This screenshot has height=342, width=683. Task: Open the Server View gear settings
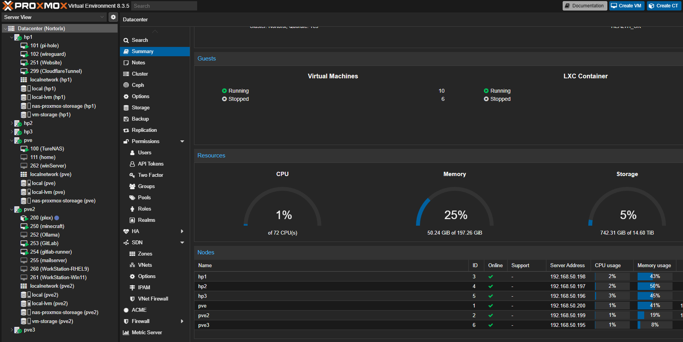(x=113, y=17)
